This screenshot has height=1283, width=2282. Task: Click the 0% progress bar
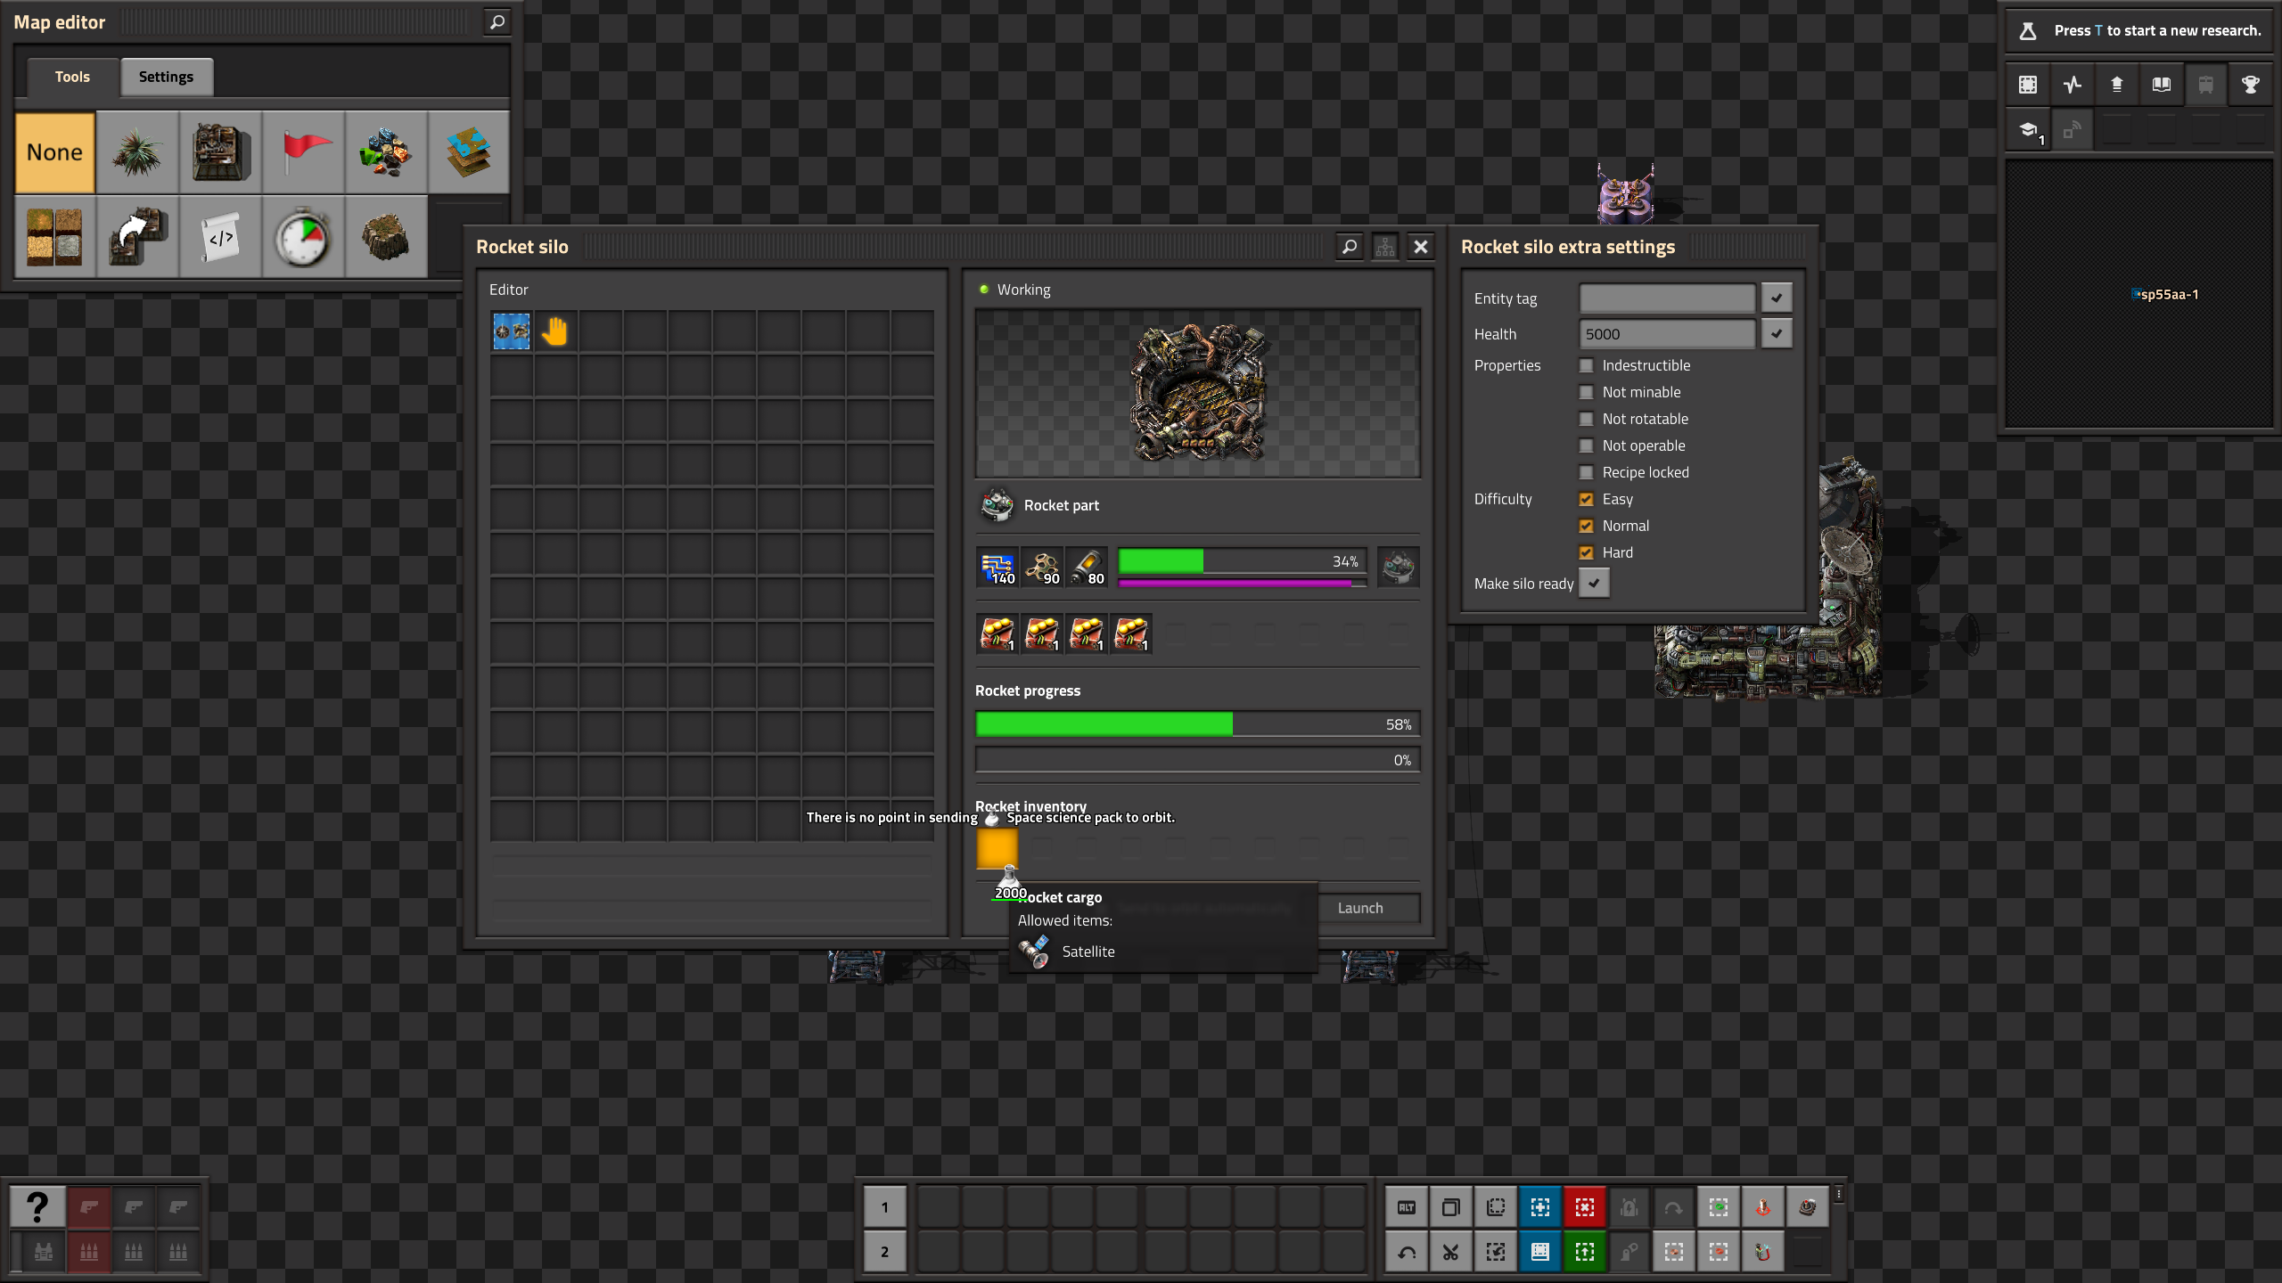point(1197,760)
